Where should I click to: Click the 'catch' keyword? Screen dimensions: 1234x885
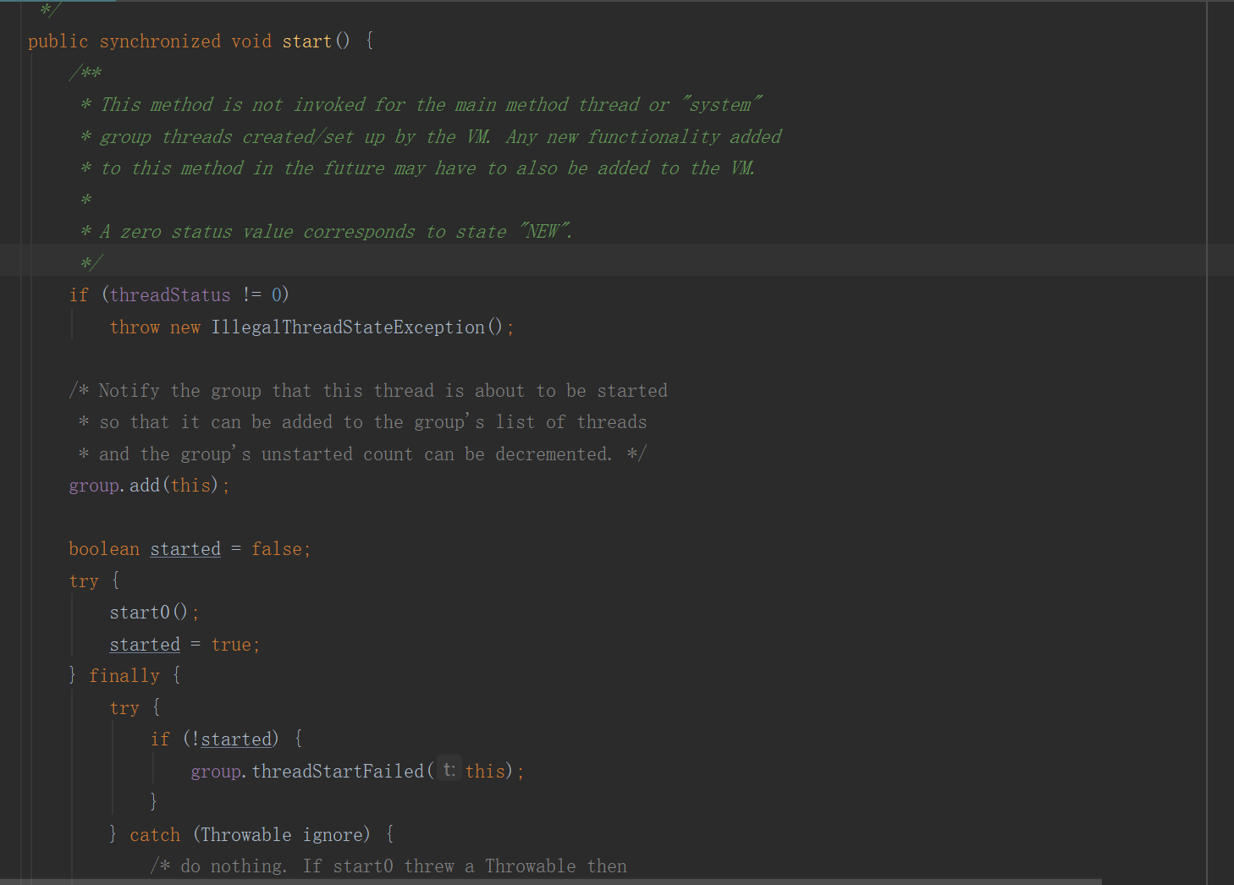click(155, 835)
